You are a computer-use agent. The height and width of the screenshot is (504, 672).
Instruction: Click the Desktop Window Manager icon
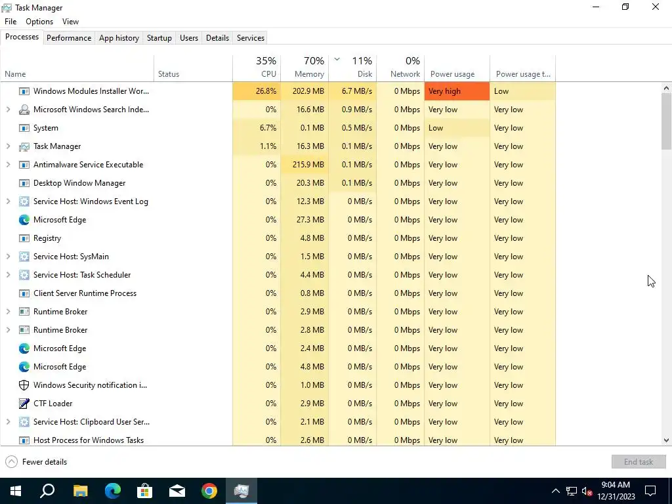[24, 184]
